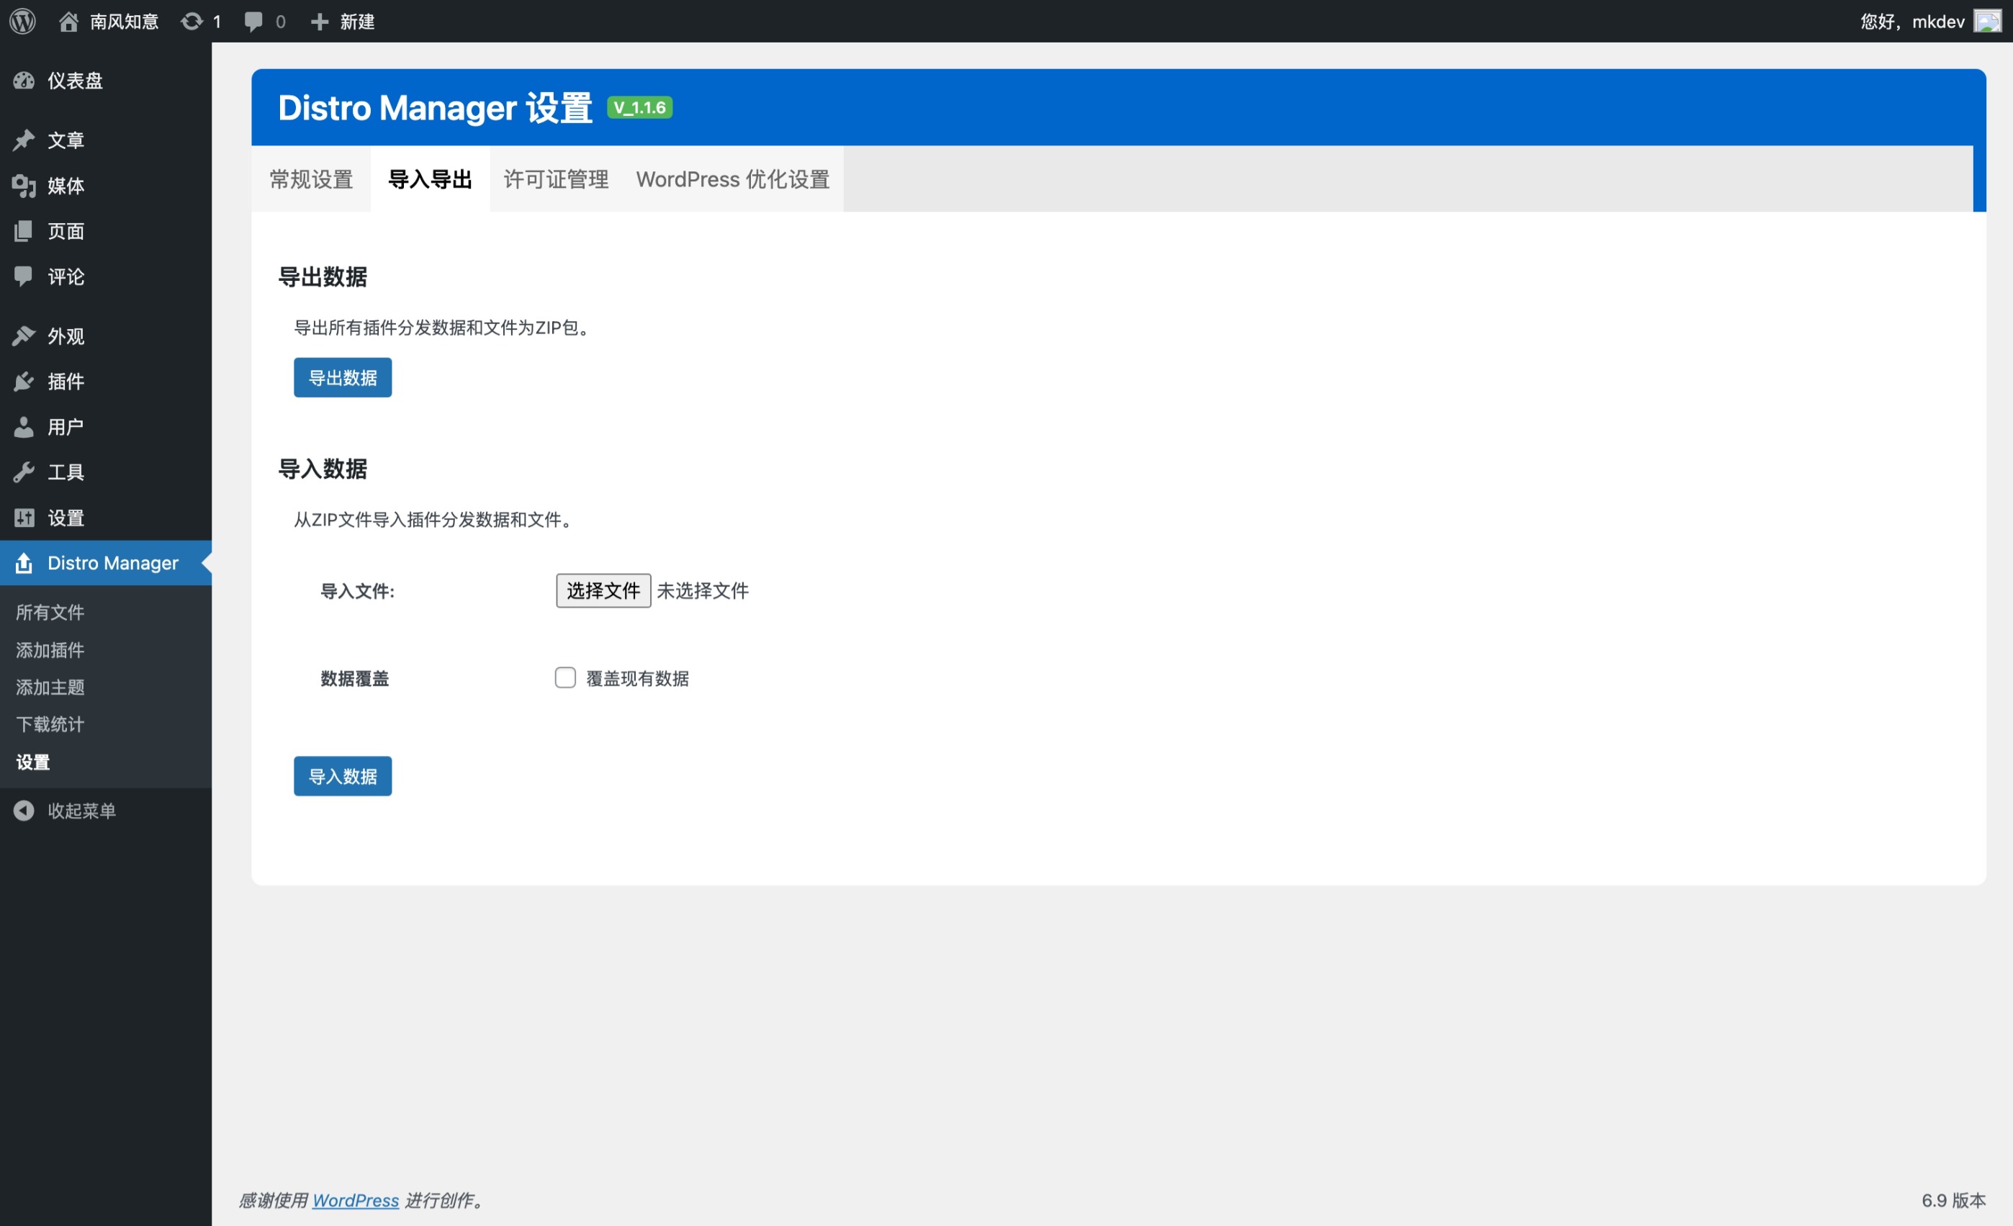Open the 插件 plugins menu
The height and width of the screenshot is (1226, 2013).
66,382
